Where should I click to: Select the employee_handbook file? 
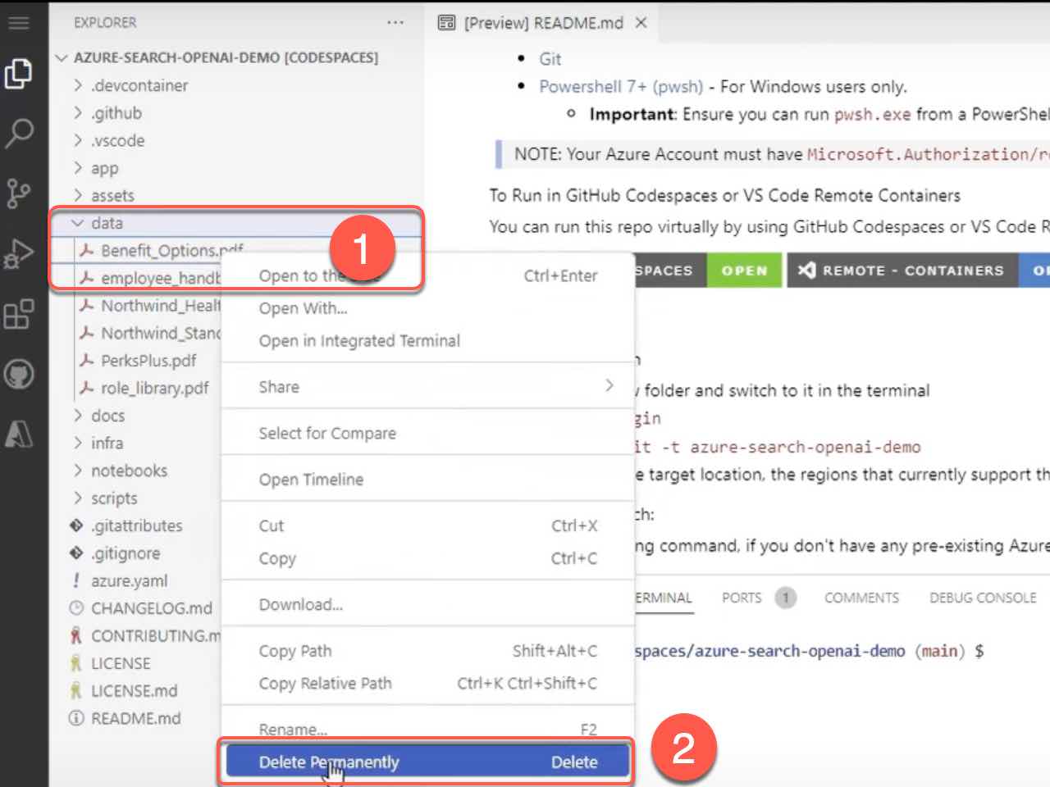pyautogui.click(x=150, y=278)
